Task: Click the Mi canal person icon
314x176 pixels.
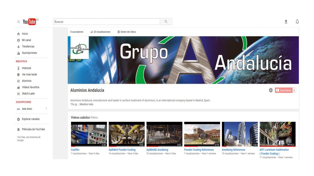Action: pos(18,40)
